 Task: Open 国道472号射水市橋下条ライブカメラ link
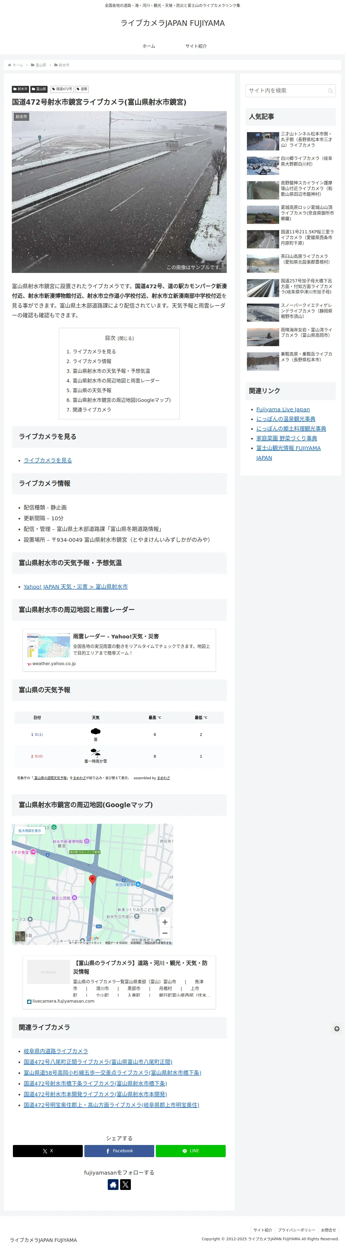tap(95, 1083)
